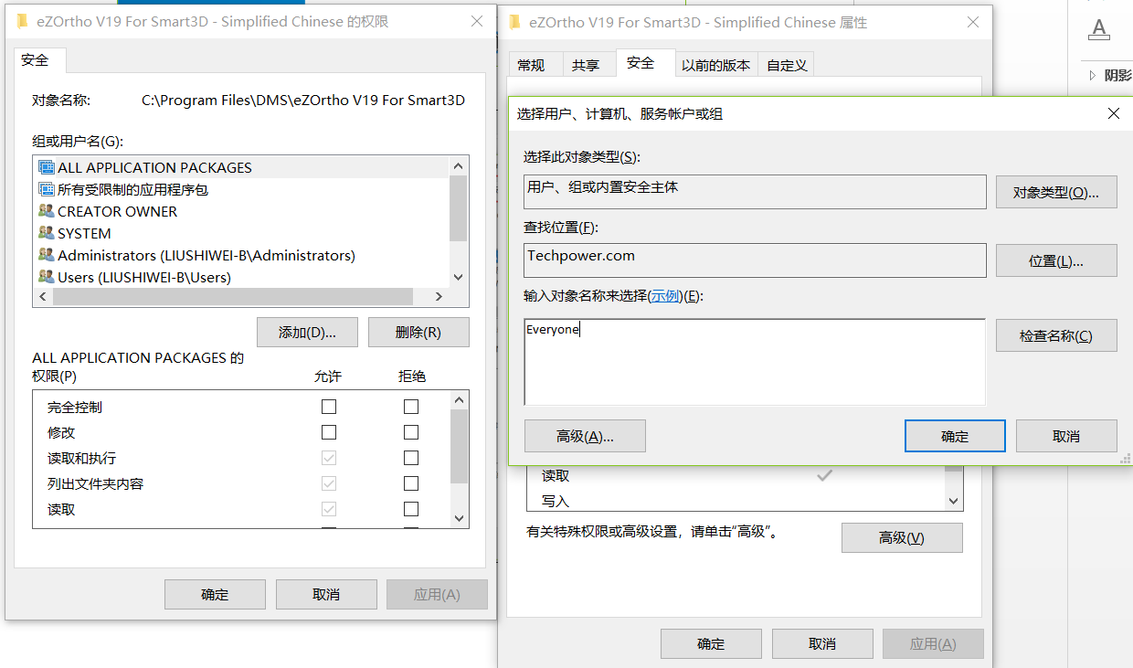Toggle 允许 checkbox for 列出文件夹内容
Viewport: 1133px width, 668px height.
tap(329, 483)
